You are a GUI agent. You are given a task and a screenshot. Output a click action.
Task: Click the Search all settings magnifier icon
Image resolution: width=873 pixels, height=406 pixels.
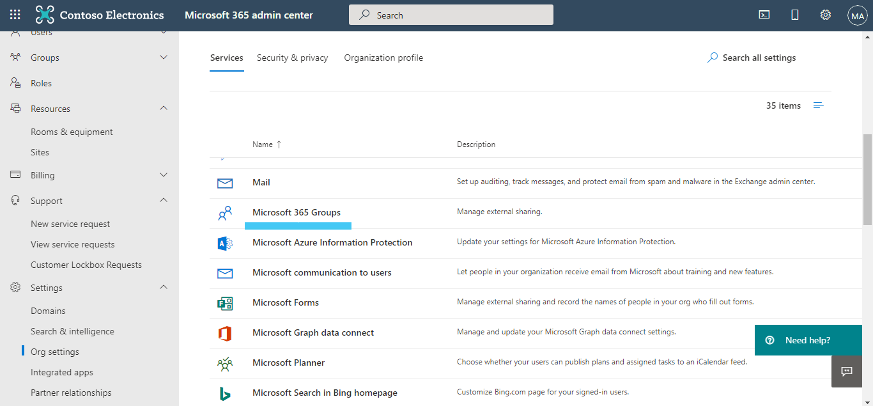(713, 58)
